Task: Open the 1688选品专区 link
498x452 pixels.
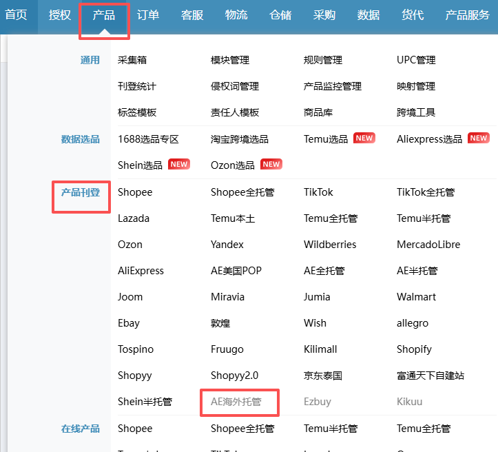Action: click(x=148, y=138)
